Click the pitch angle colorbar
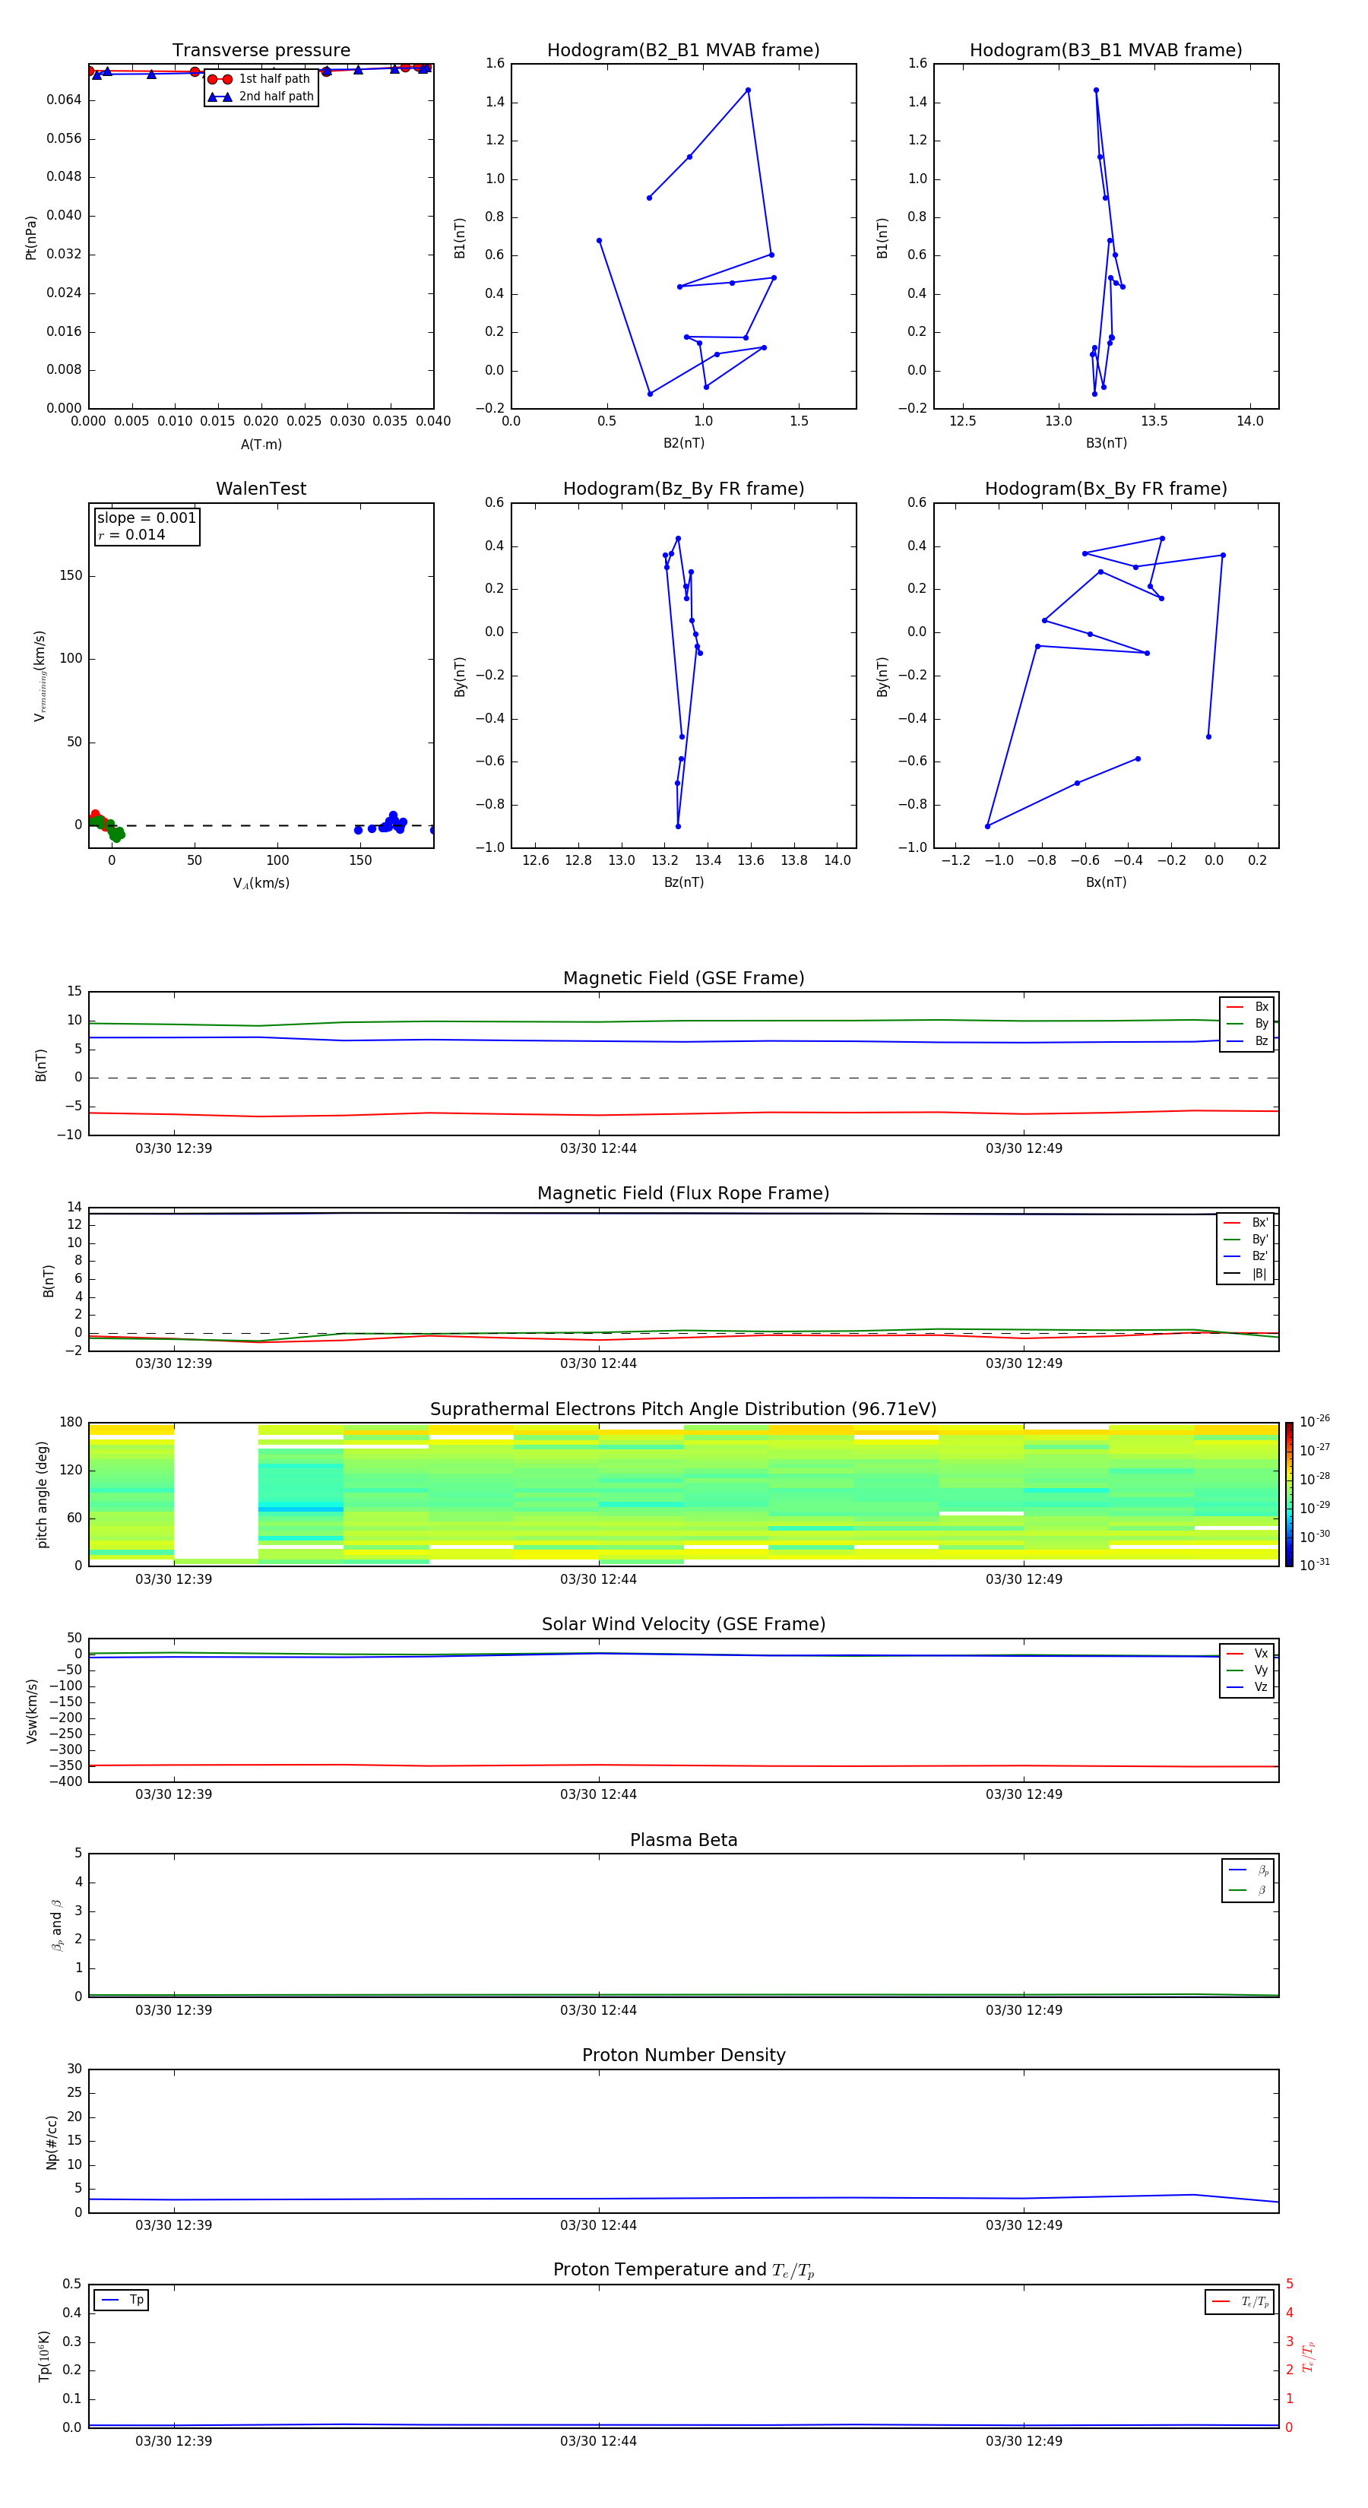 click(1289, 1494)
